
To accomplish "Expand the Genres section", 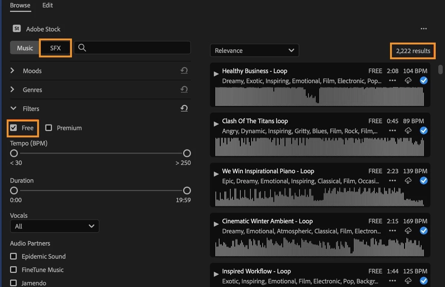I will [x=13, y=89].
